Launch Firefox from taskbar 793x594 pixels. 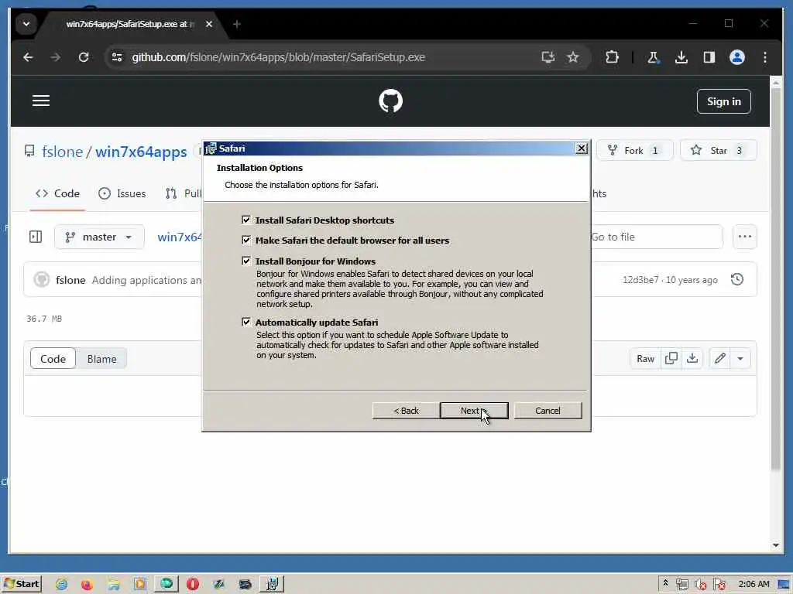pos(87,585)
